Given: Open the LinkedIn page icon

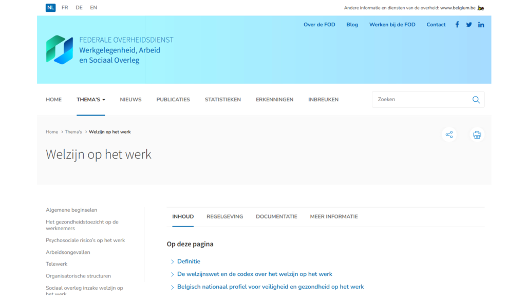Looking at the screenshot, I should 481,25.
